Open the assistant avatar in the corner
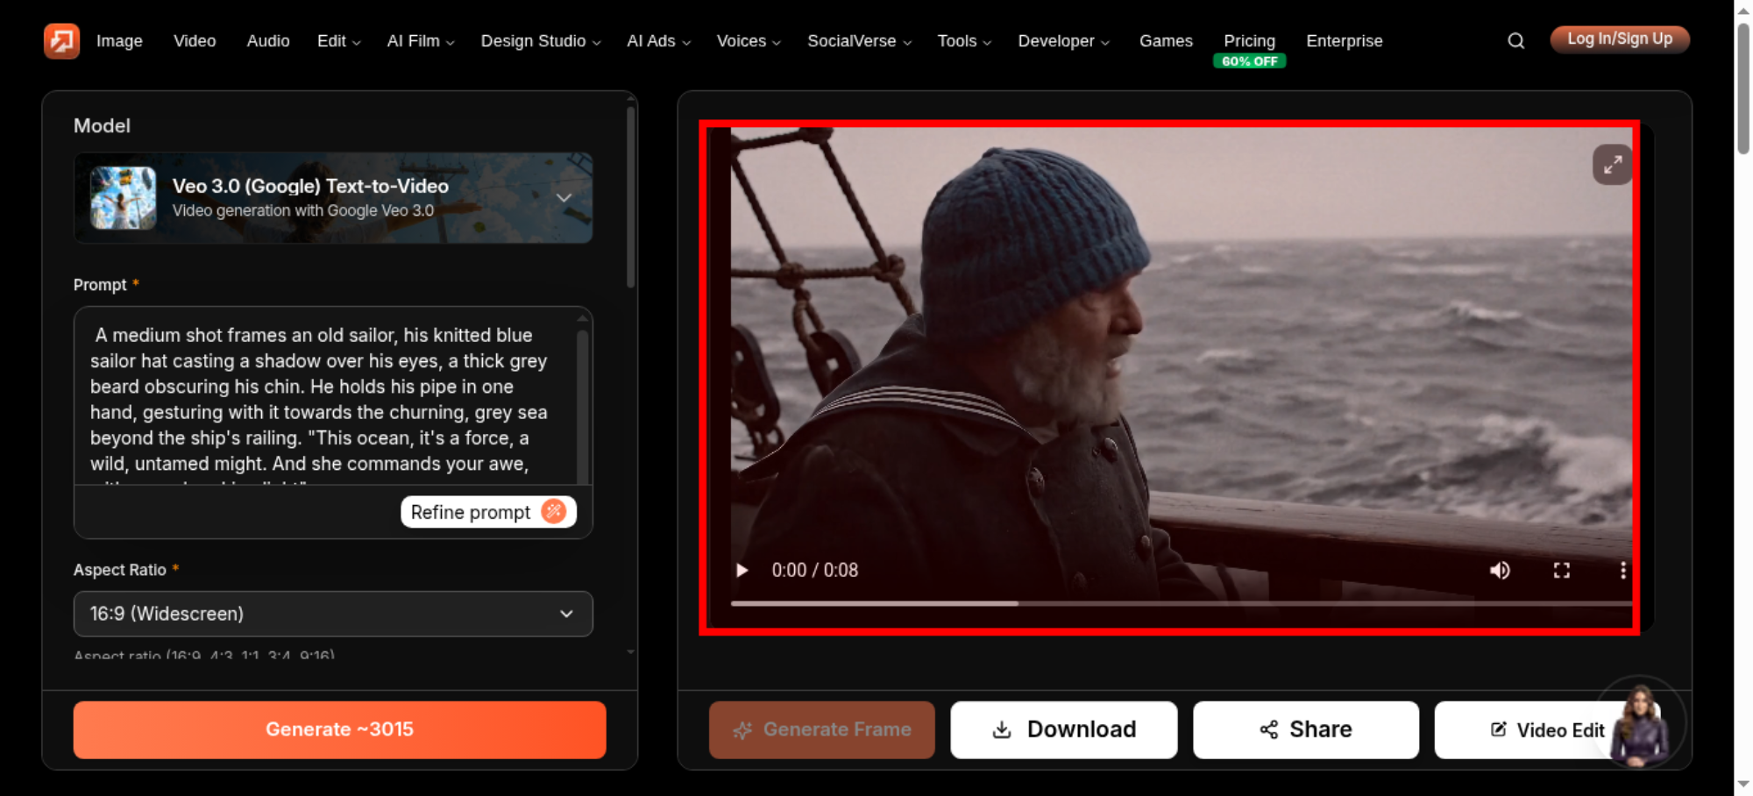 1639,723
